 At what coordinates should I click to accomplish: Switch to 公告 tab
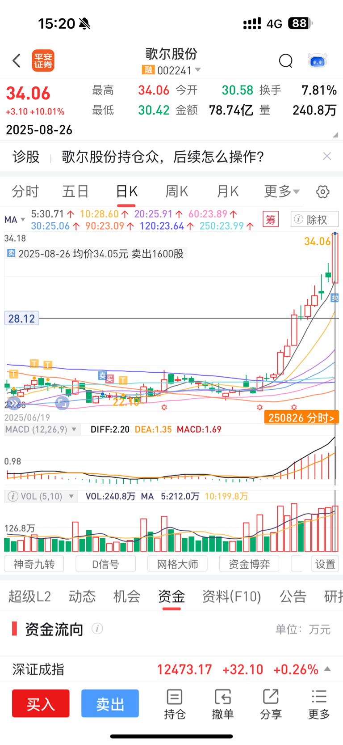pos(293,596)
